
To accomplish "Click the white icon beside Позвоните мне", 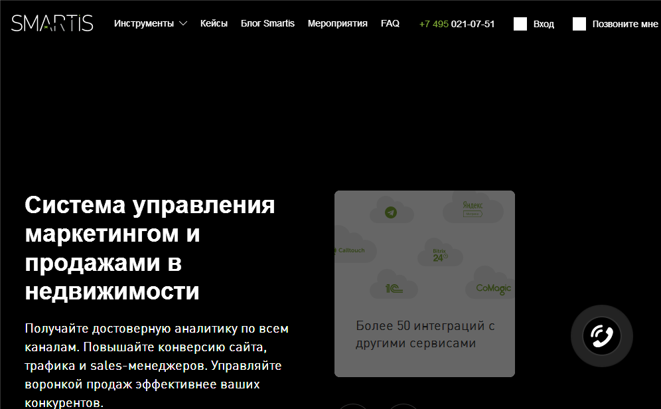I will tap(579, 24).
